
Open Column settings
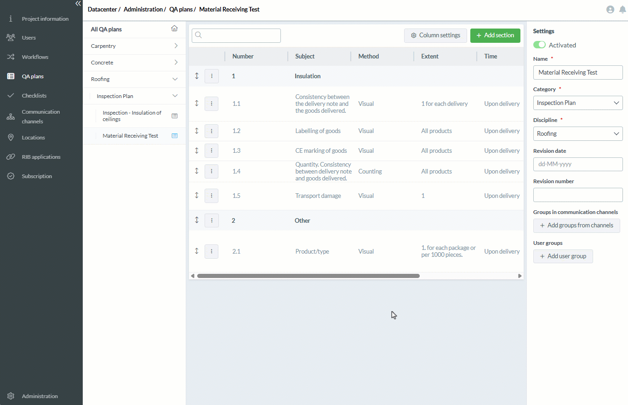point(435,35)
